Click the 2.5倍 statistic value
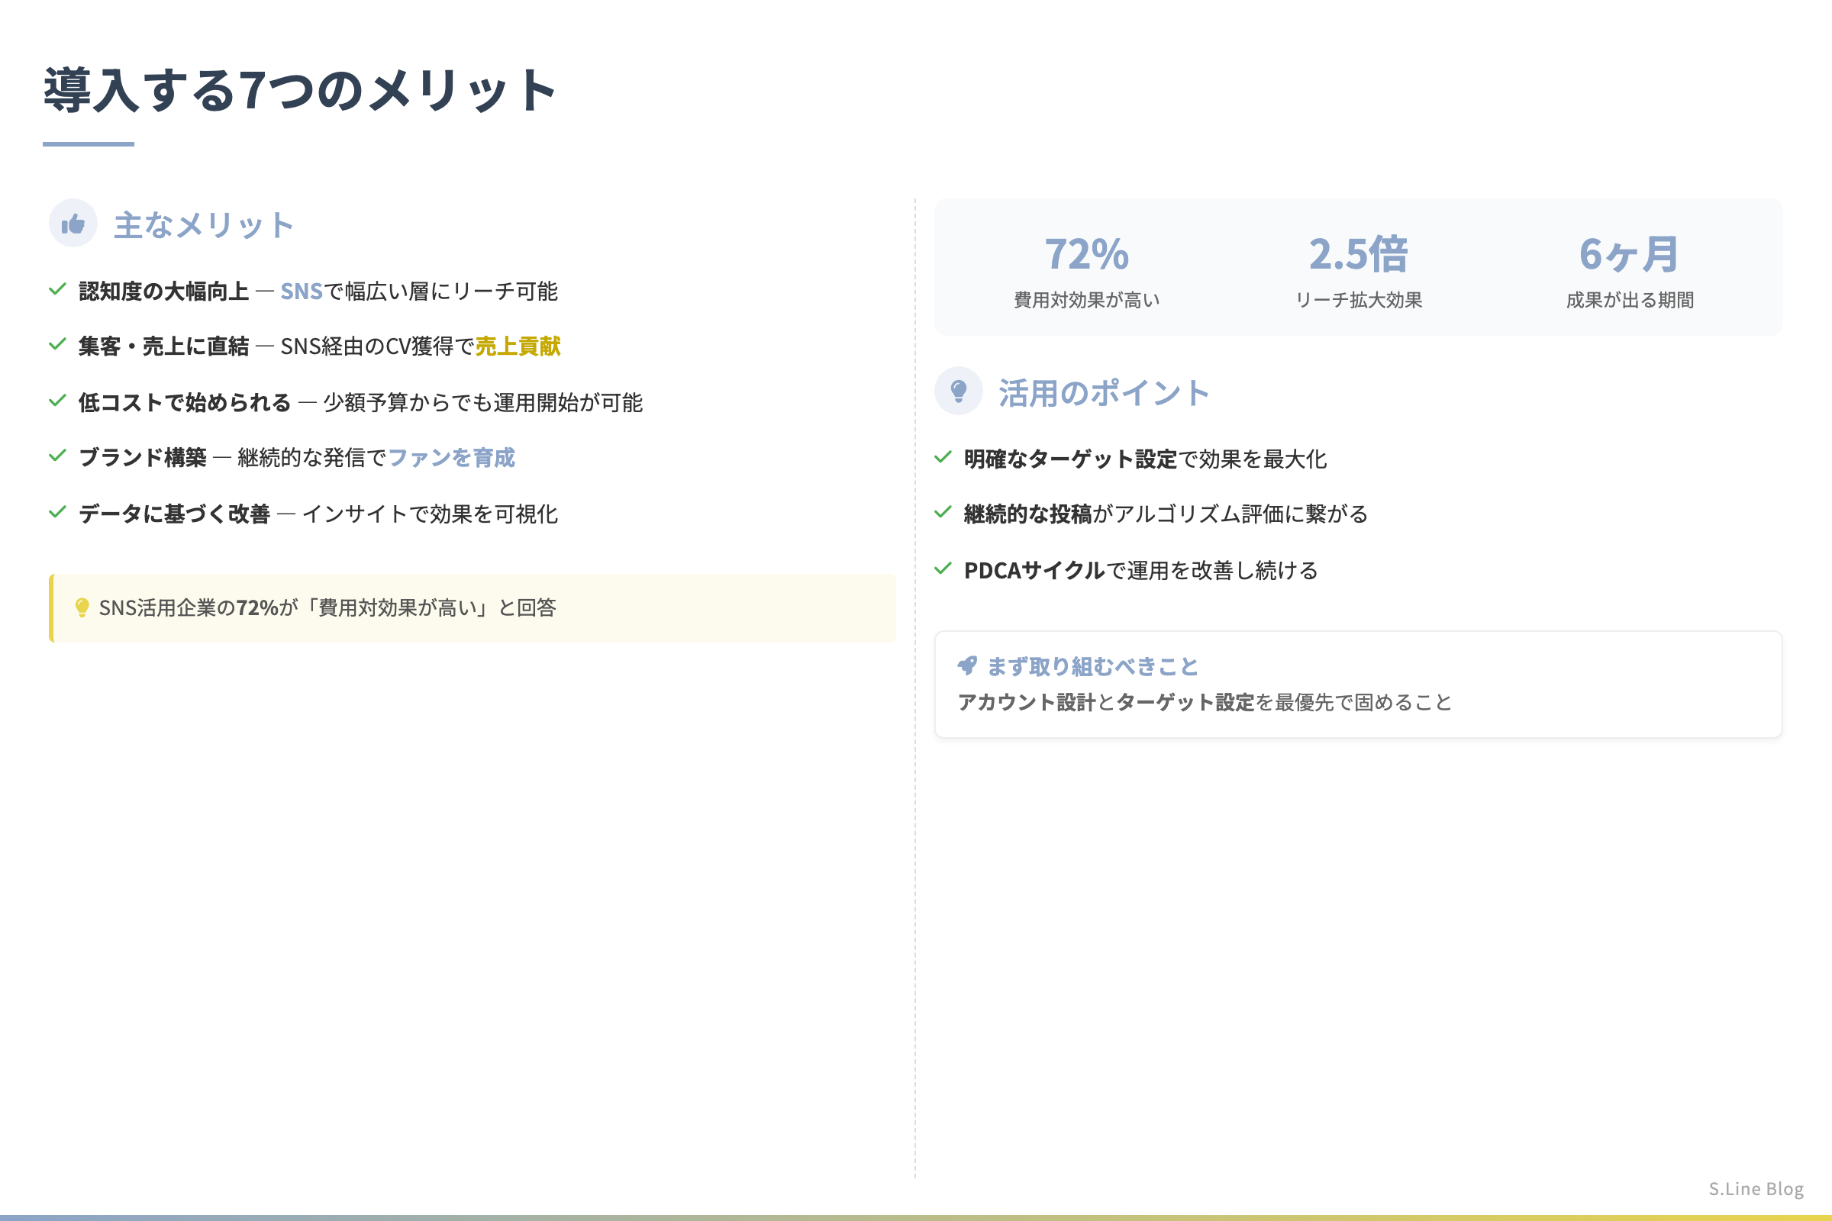Image resolution: width=1832 pixels, height=1221 pixels. pyautogui.click(x=1359, y=255)
